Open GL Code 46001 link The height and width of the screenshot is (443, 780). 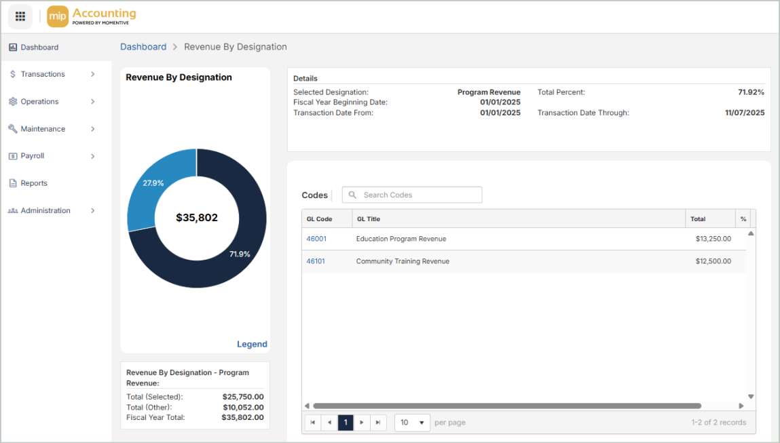[x=316, y=239]
